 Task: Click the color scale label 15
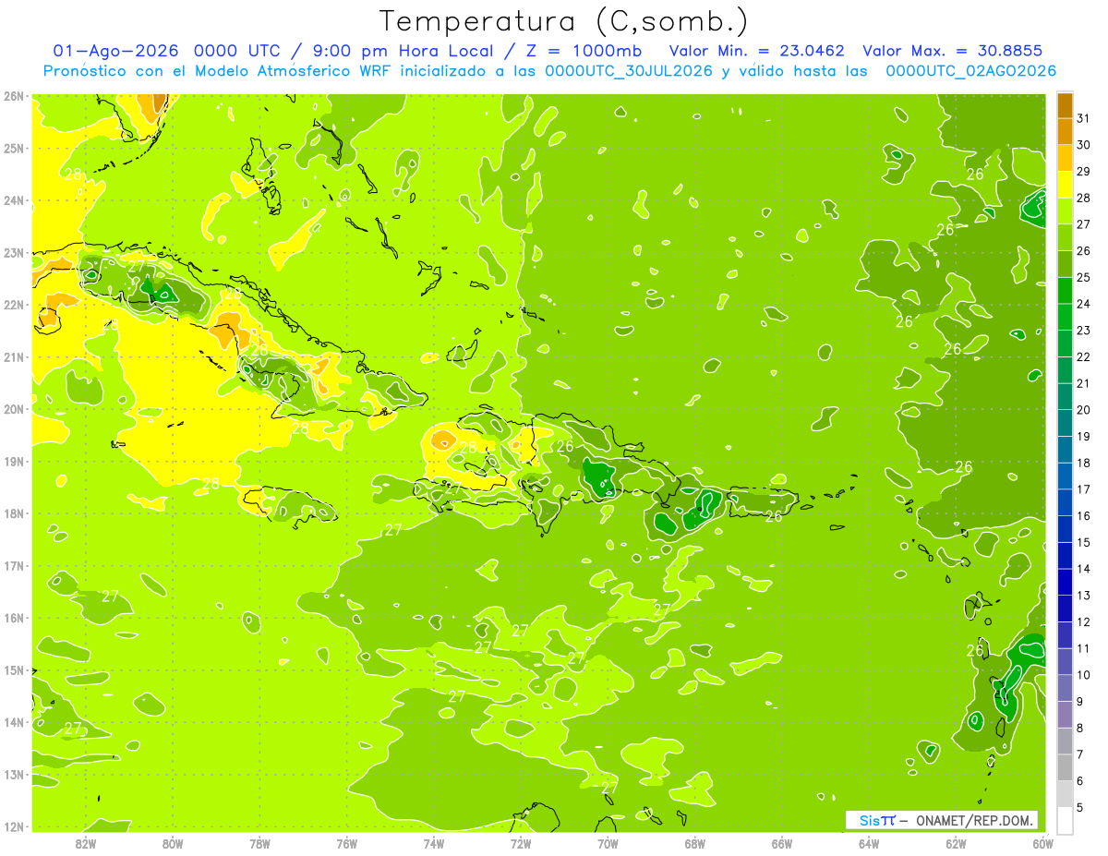point(1083,543)
